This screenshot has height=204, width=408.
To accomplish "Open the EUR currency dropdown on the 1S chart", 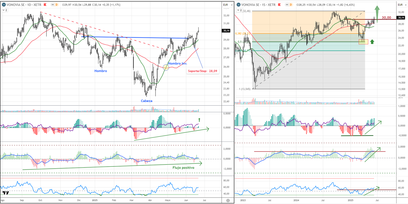I will (x=402, y=5).
